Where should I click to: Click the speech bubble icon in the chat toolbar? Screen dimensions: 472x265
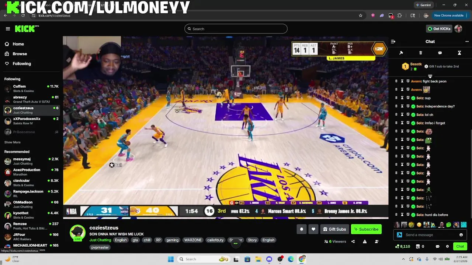[440, 53]
